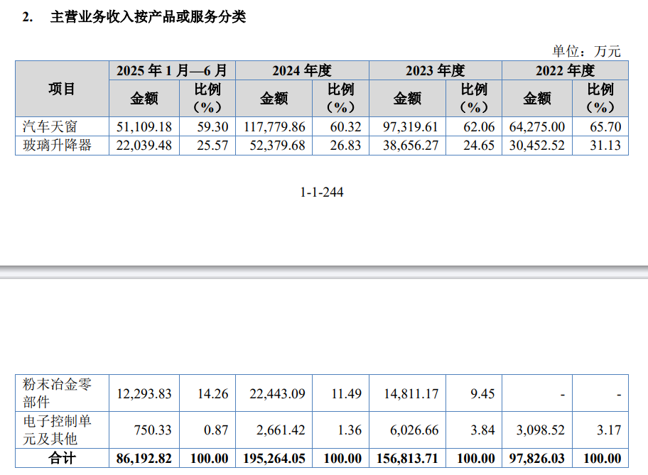648x475 pixels.
Task: Click the 2022 amount 64,275.00
Action: point(537,126)
